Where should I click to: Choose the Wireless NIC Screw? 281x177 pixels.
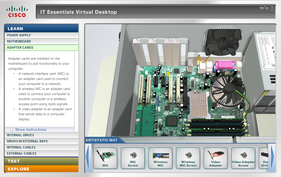pyautogui.click(x=188, y=158)
